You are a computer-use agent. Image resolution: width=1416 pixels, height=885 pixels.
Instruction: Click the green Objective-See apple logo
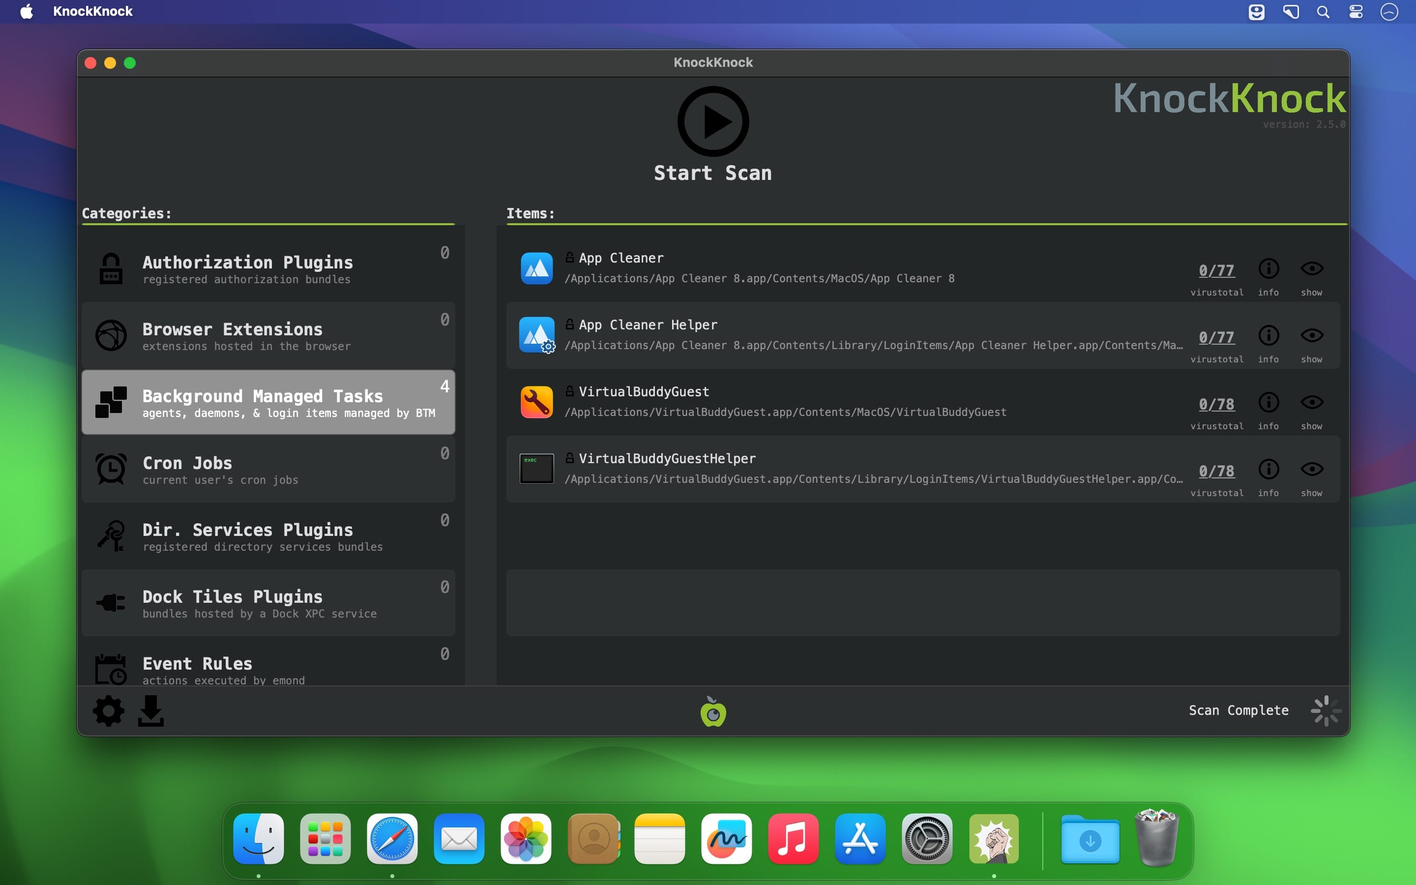(713, 711)
